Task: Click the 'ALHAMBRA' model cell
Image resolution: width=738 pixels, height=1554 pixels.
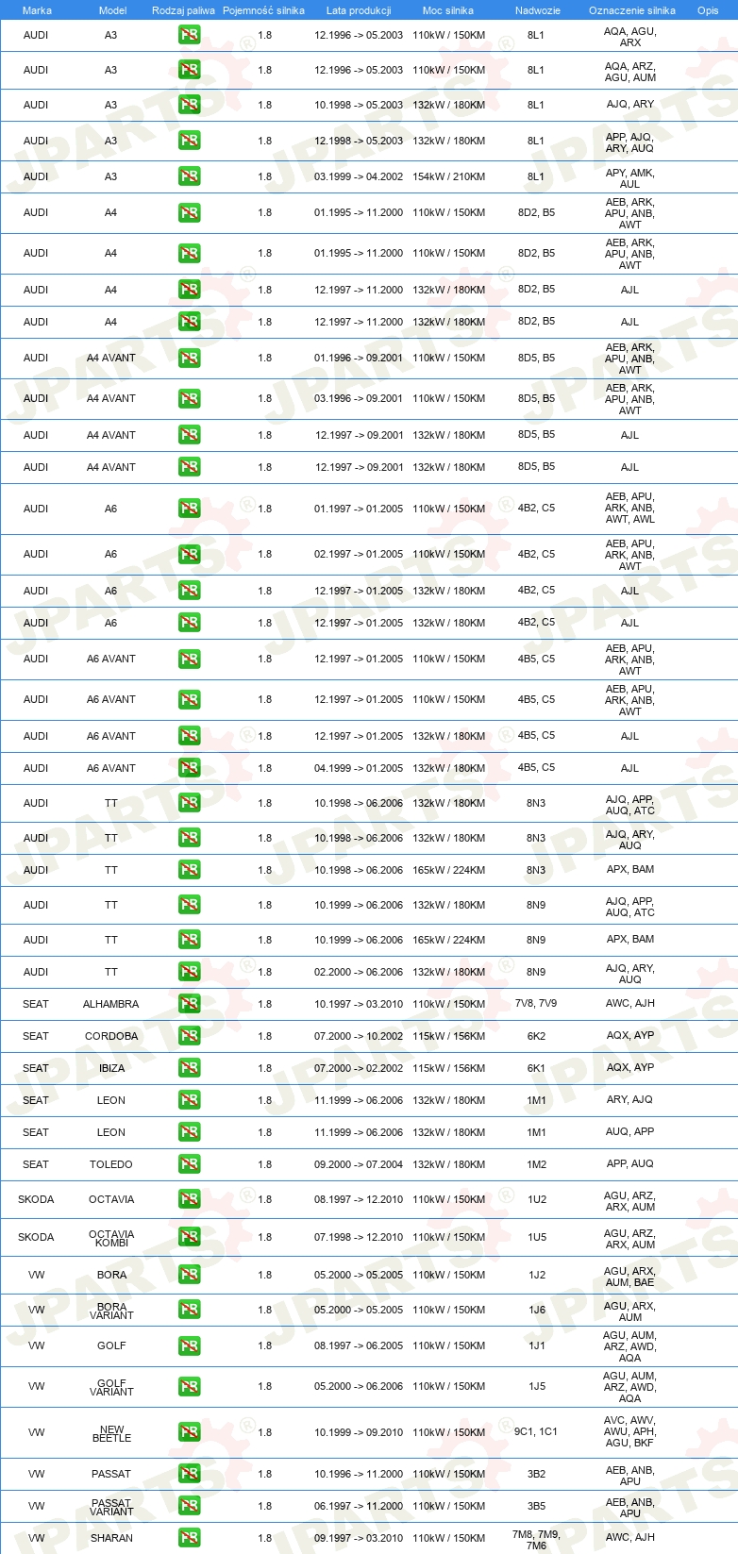Action: pos(111,1004)
